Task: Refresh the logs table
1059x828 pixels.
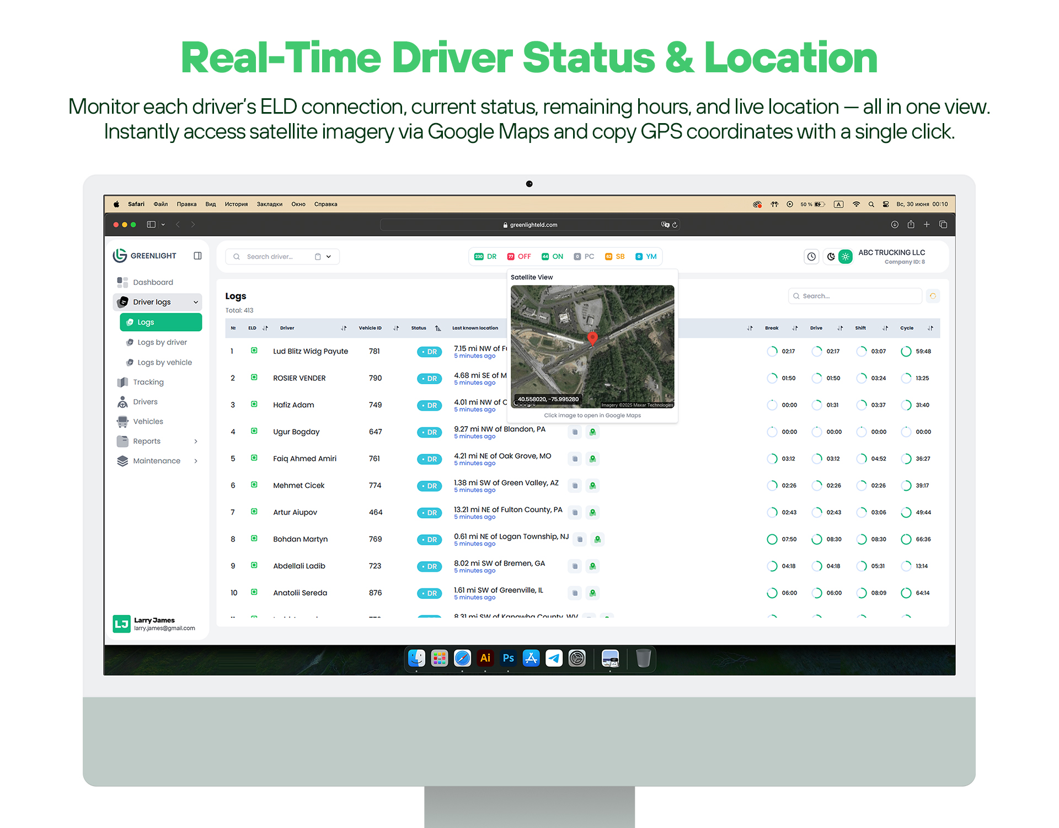Action: [933, 296]
